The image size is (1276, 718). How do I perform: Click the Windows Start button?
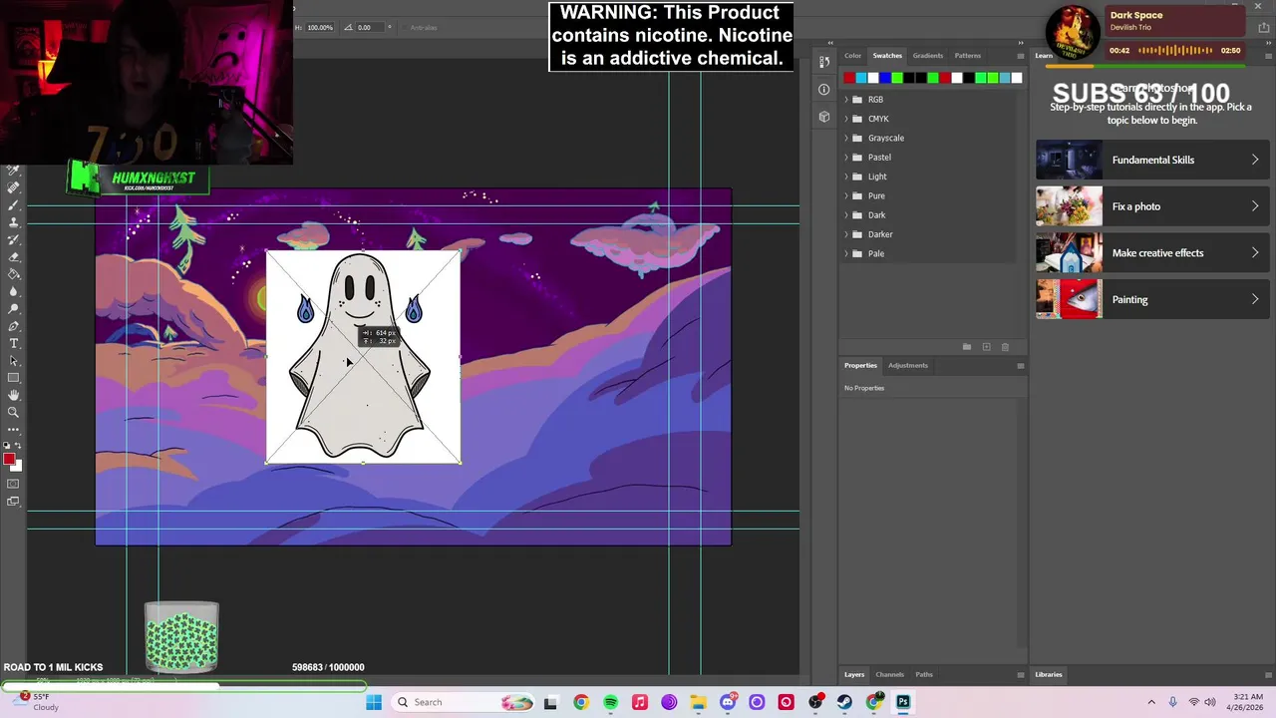(374, 702)
